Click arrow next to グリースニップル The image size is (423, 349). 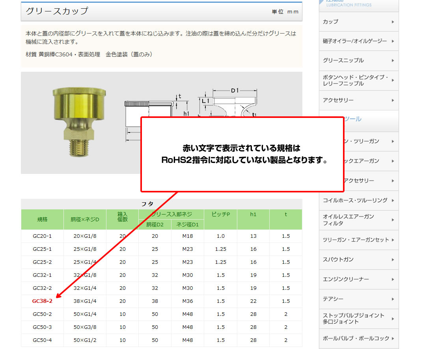coord(393,61)
